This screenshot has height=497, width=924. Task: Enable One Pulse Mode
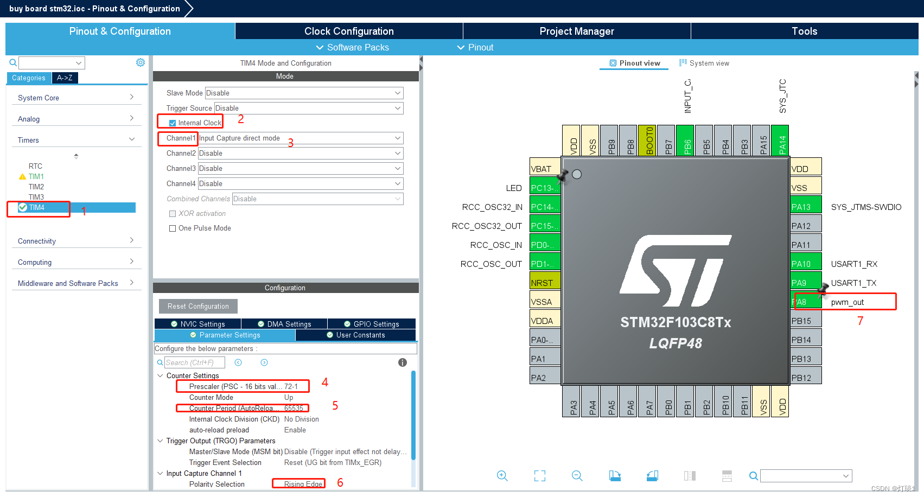point(173,228)
